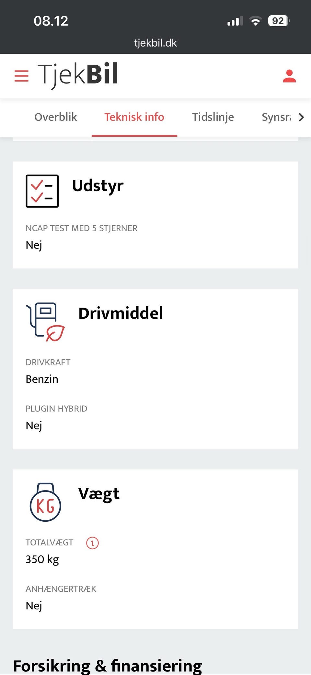Tap the battery indicator in status bar
311x675 pixels.
point(279,21)
